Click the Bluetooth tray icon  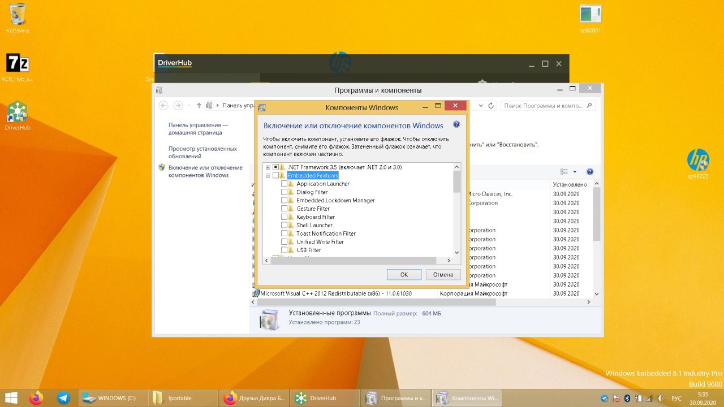pyautogui.click(x=627, y=399)
